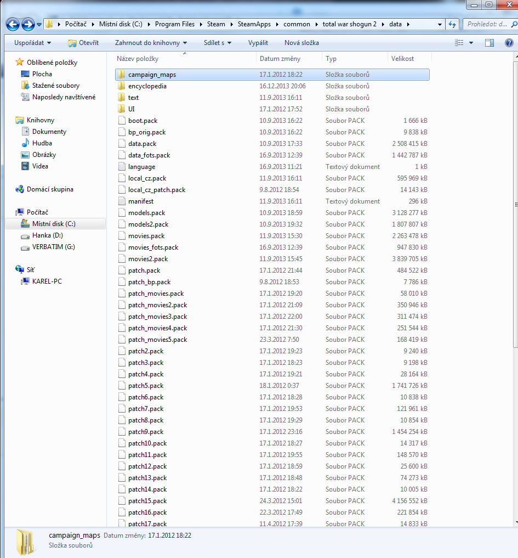Open the Hudba library icon
Image resolution: width=518 pixels, height=558 pixels.
[x=25, y=143]
